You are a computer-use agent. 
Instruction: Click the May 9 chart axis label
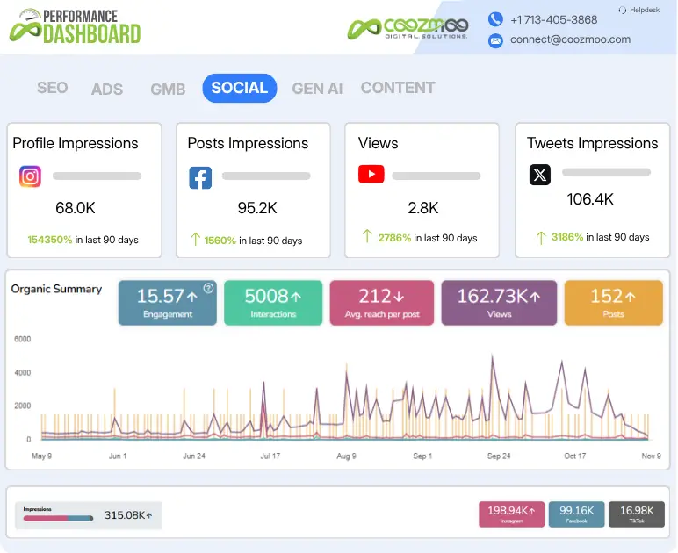[x=41, y=456]
